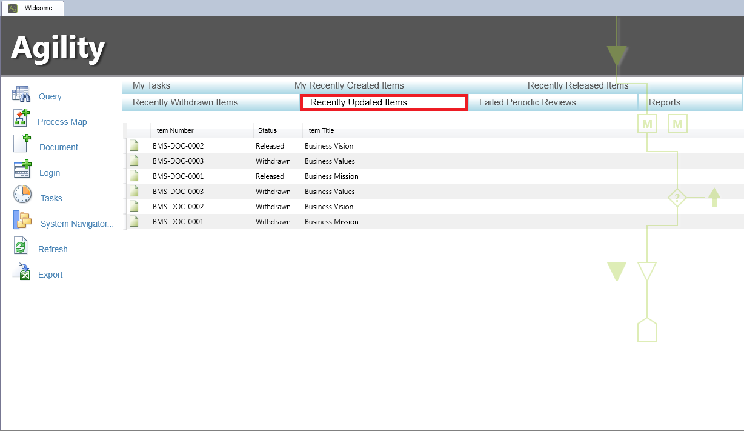Select the Recently Withdrawn Items tab
This screenshot has width=744, height=431.
coord(211,102)
